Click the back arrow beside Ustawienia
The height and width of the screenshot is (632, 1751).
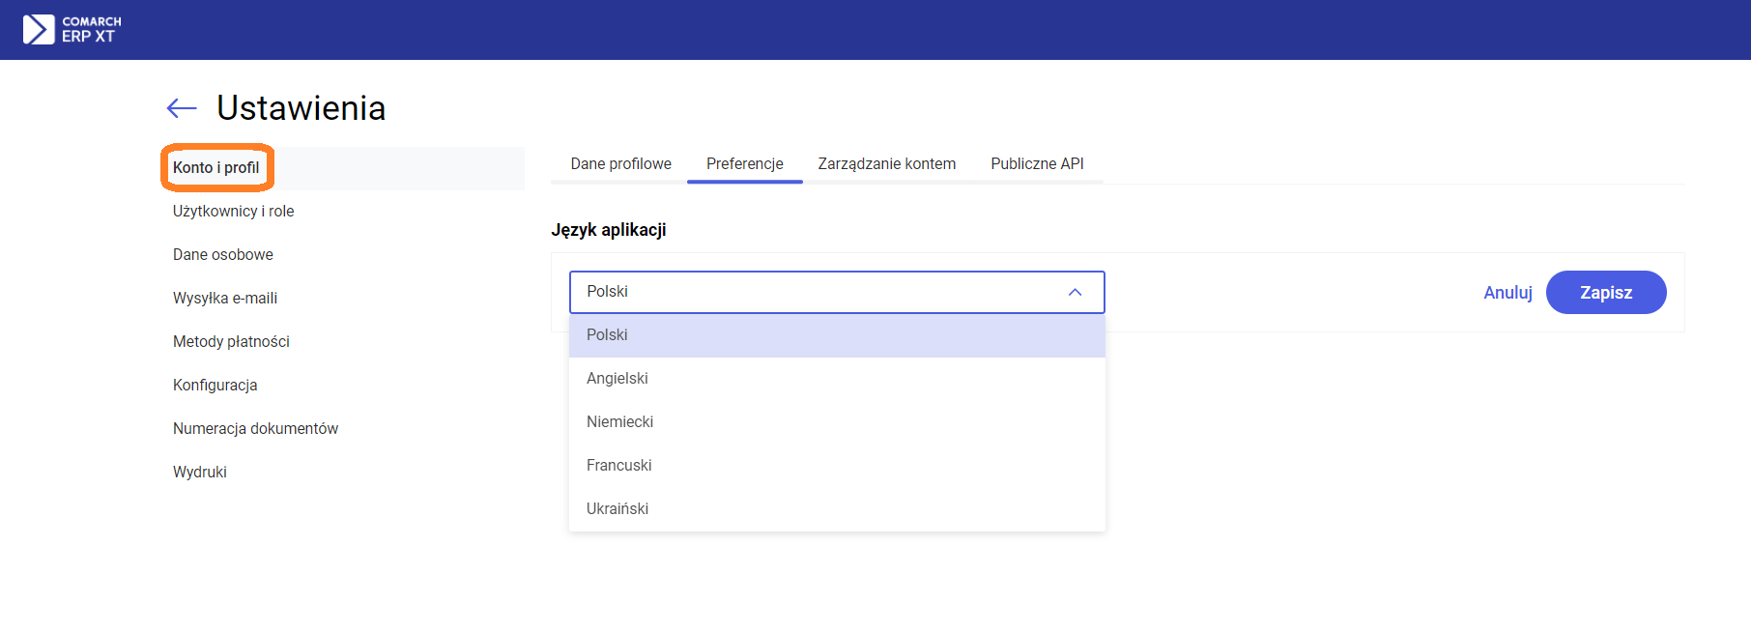[x=182, y=108]
